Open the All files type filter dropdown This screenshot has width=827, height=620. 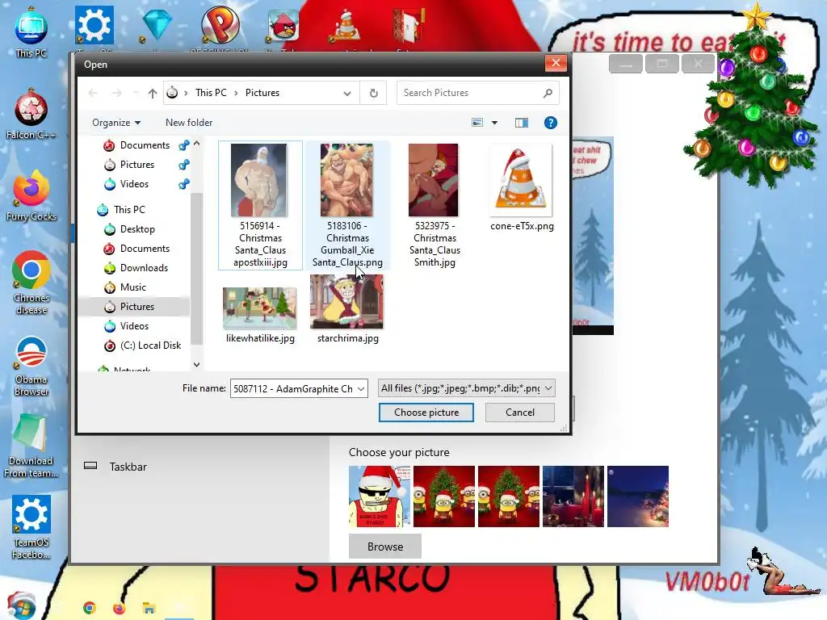(x=466, y=388)
